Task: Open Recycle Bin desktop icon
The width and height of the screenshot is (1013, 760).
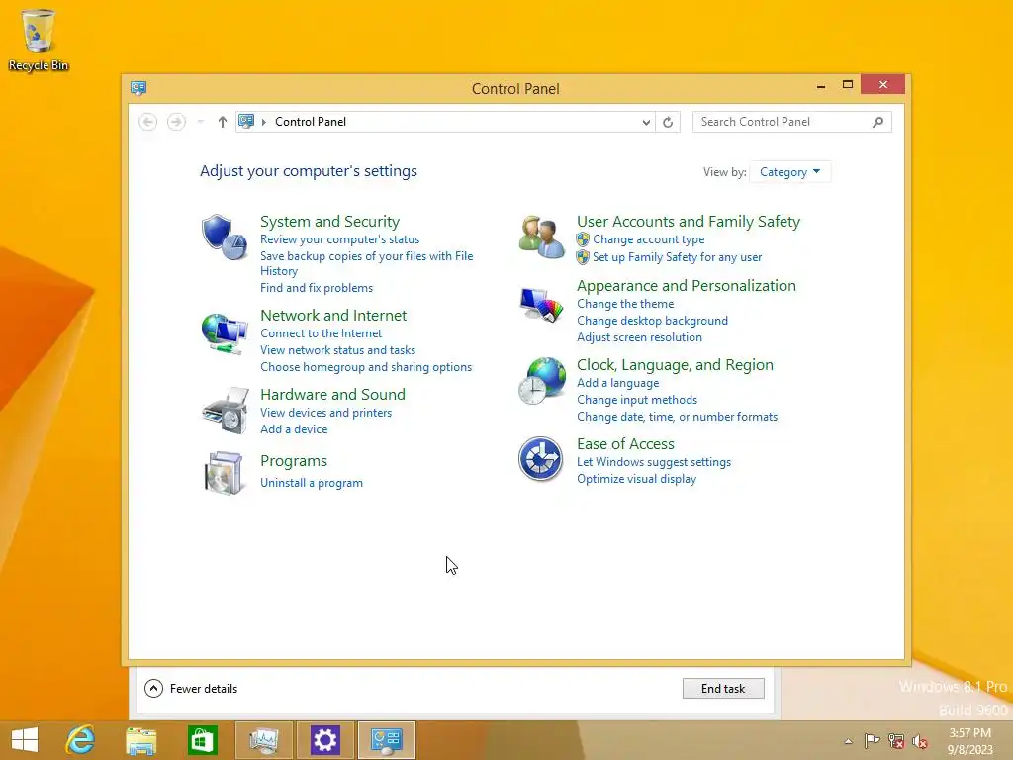Action: pyautogui.click(x=39, y=40)
